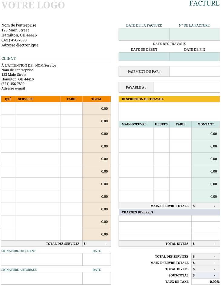
Task: Select first row MAIN-D'ŒUVRE cell
Action: (x=136, y=134)
